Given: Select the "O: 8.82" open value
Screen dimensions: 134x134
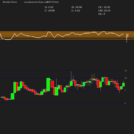Looking at the screenshot, I should point(49,7).
